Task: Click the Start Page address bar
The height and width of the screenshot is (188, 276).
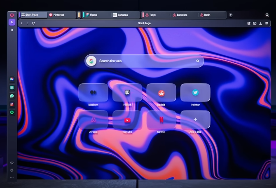Action: (x=144, y=23)
